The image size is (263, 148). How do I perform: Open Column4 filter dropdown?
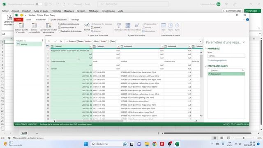[190, 46]
